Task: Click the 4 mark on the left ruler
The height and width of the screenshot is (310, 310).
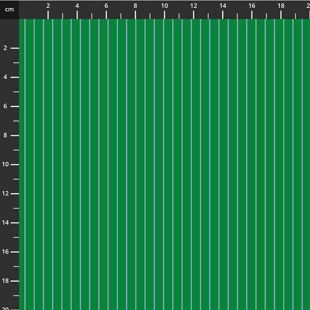Action: pyautogui.click(x=5, y=78)
